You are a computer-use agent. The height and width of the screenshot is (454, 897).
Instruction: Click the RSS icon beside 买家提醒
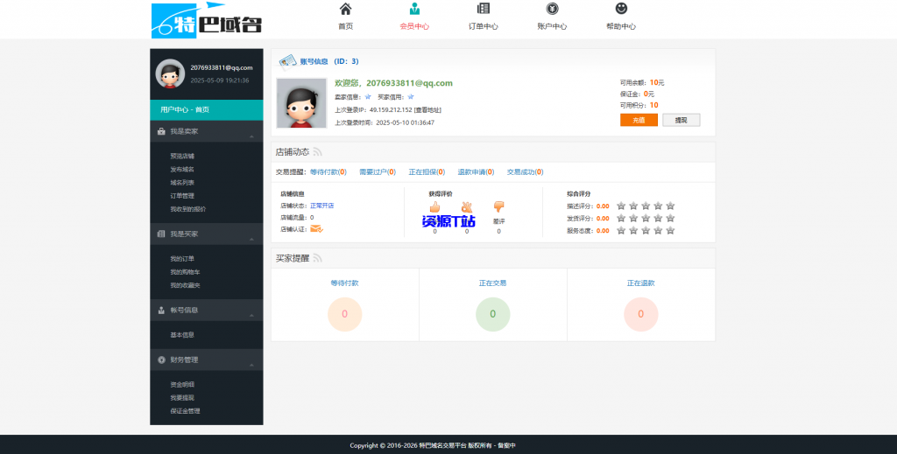pyautogui.click(x=318, y=258)
